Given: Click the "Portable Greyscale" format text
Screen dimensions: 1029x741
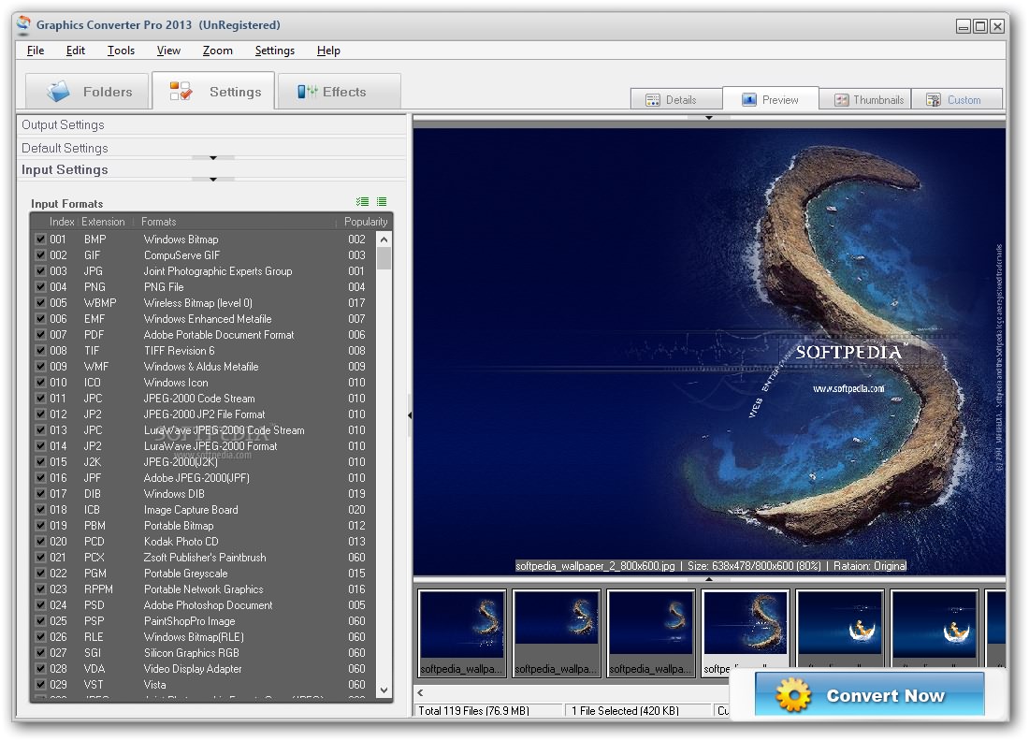Looking at the screenshot, I should click(x=186, y=574).
